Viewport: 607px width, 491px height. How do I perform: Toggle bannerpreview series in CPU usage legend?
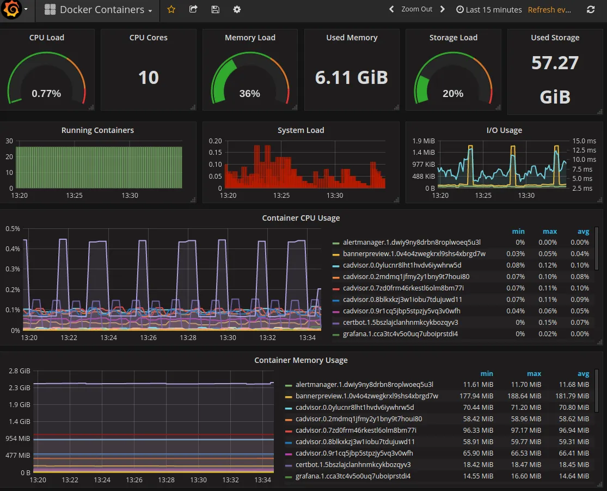coord(414,254)
